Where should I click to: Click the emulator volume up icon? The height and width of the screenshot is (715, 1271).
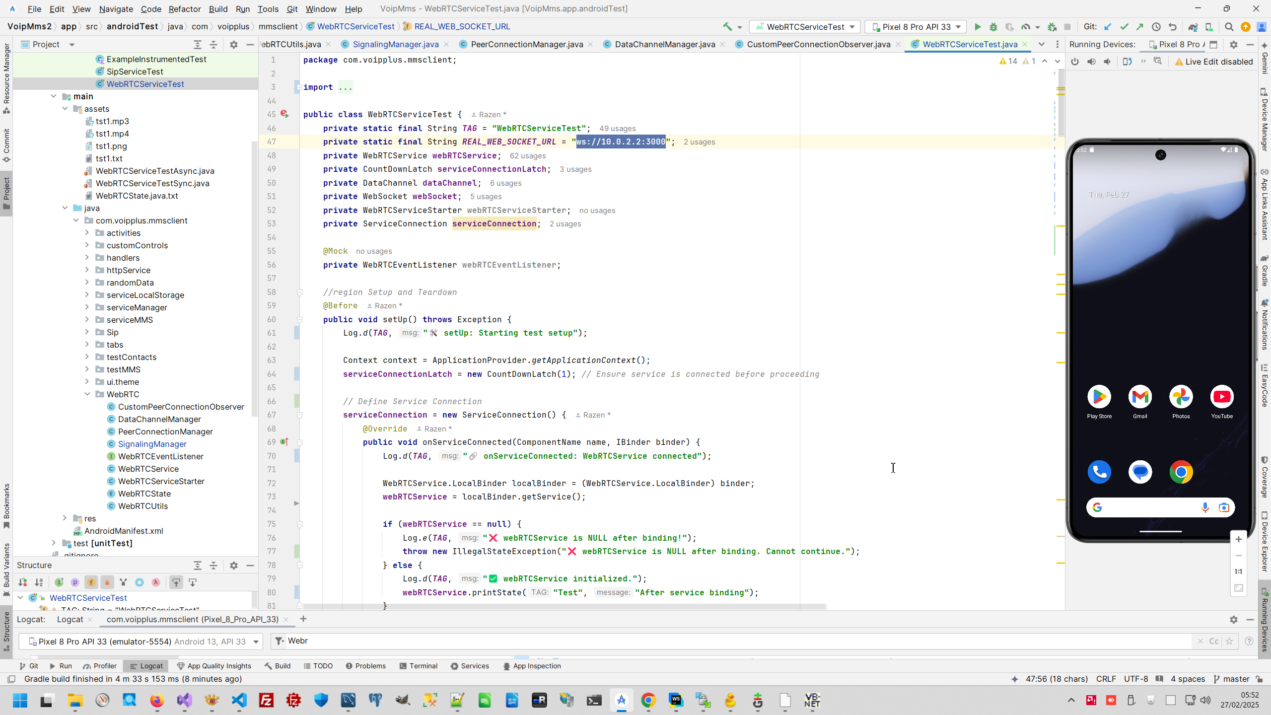[1091, 62]
